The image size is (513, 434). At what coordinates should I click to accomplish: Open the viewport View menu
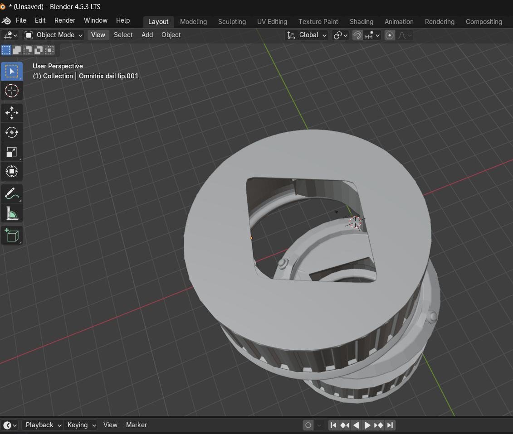click(98, 35)
